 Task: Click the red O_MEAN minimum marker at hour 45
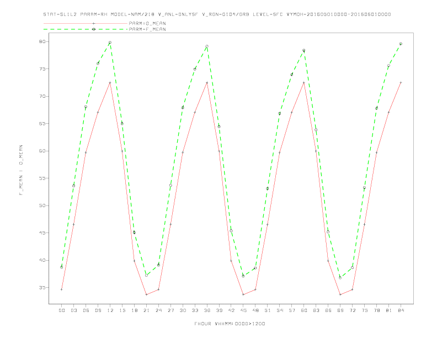[243, 294]
